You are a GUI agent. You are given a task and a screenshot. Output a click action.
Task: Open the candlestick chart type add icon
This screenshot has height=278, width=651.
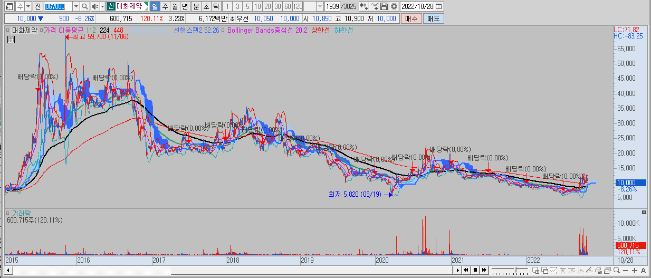coord(364,6)
